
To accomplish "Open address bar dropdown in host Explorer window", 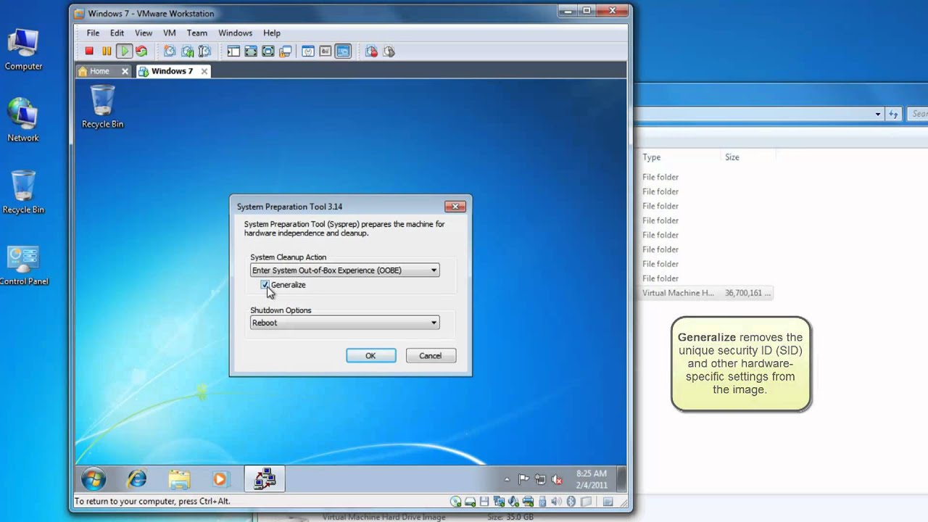I will point(877,114).
